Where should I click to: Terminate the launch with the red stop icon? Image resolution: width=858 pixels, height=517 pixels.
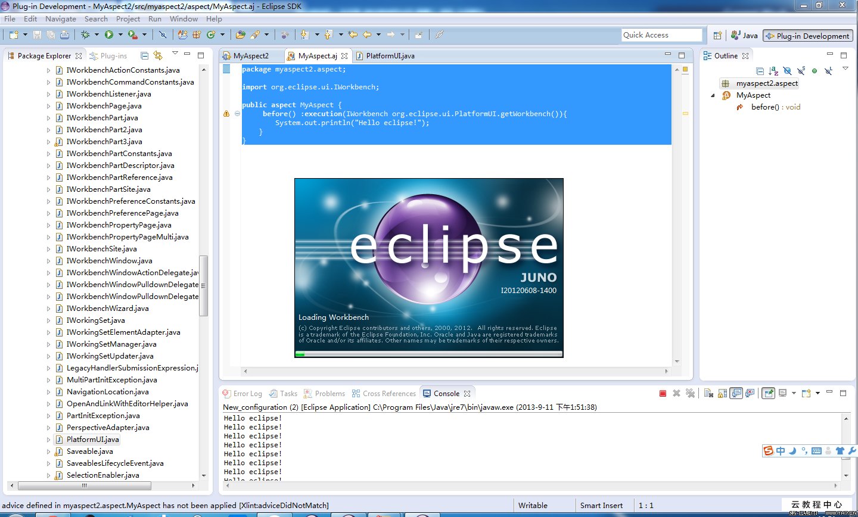[663, 393]
